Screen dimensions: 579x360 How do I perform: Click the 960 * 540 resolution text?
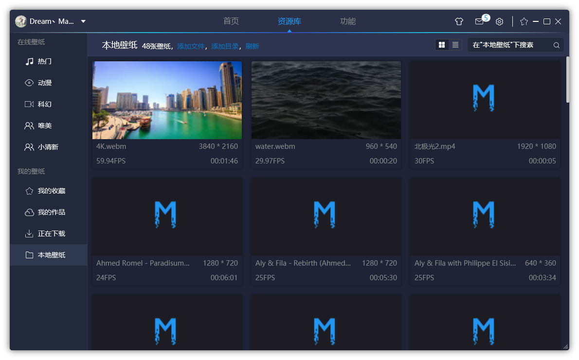(x=381, y=146)
